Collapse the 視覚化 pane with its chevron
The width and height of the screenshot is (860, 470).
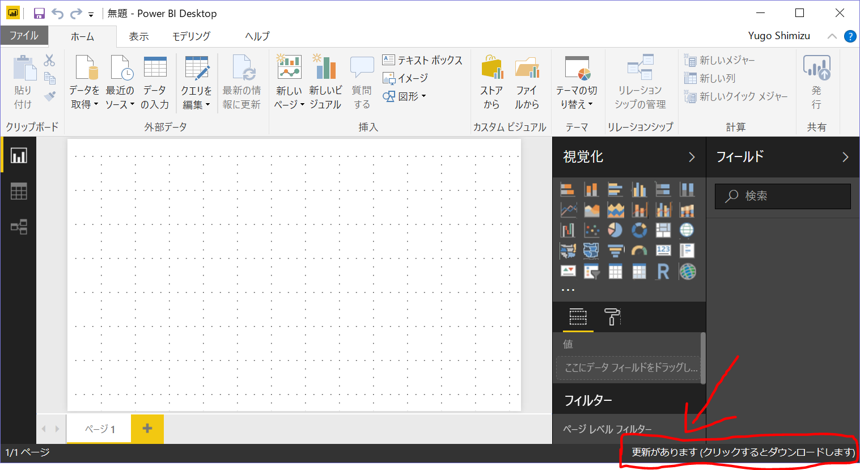(x=692, y=157)
